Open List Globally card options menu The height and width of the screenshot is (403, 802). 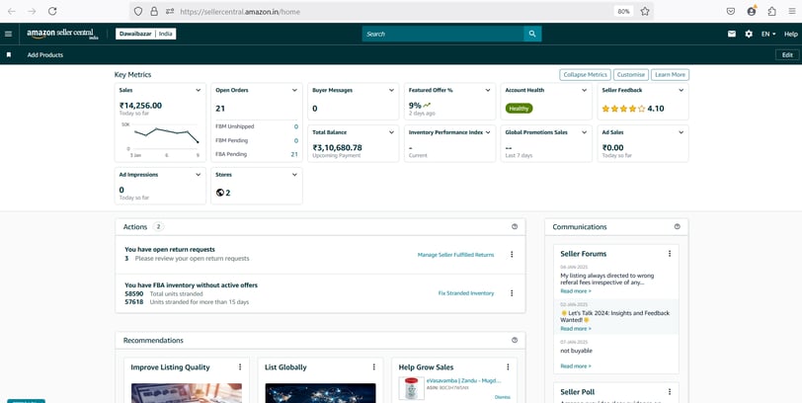click(x=374, y=367)
